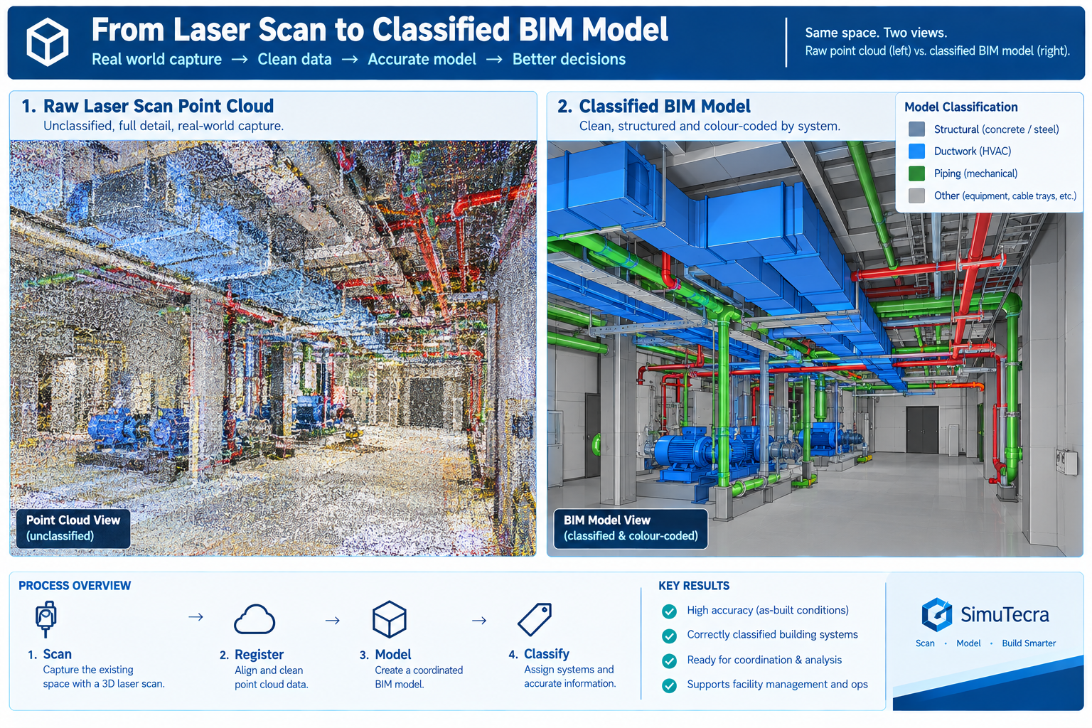Click the step title 'Classify'

[547, 654]
